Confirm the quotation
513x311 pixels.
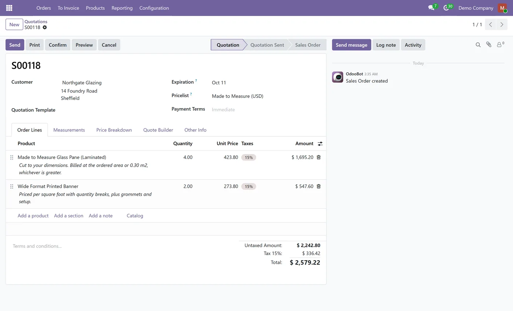[x=58, y=45]
